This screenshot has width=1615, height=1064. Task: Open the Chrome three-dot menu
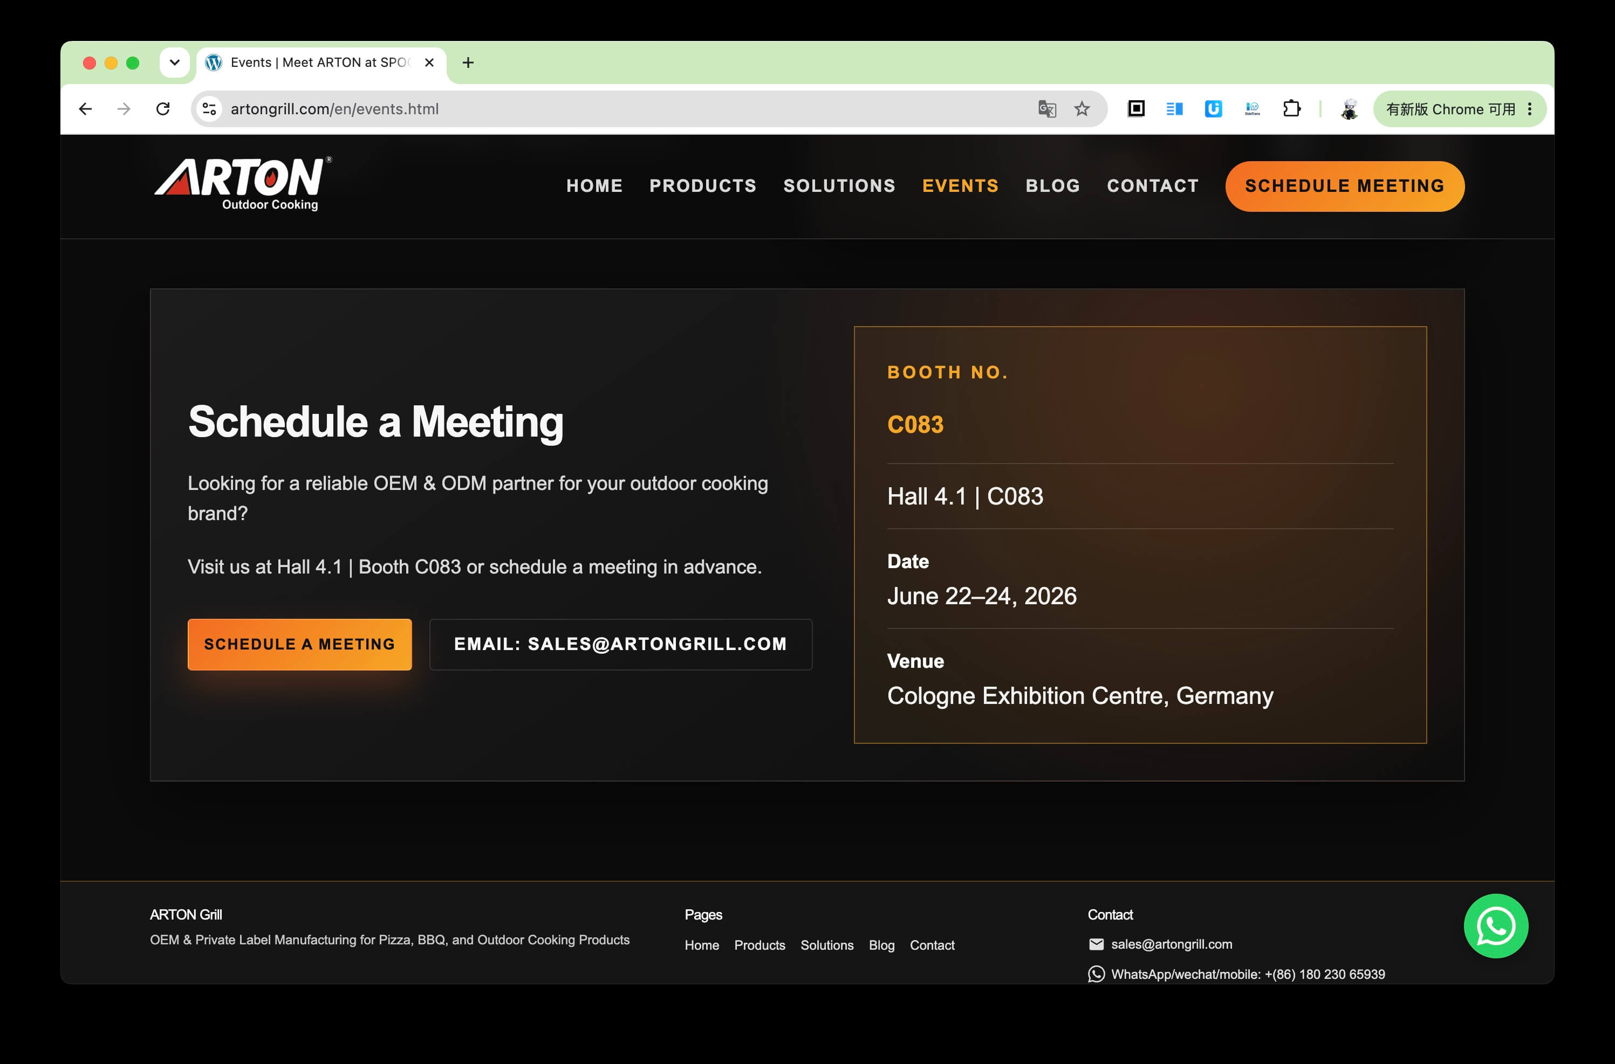tap(1529, 108)
